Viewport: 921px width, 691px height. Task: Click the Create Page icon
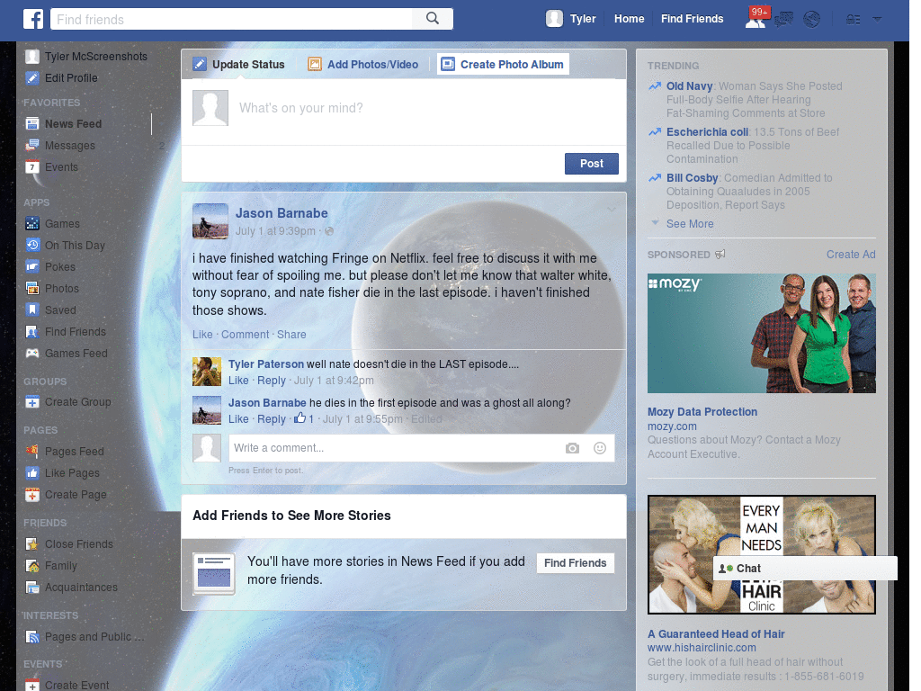pos(32,495)
